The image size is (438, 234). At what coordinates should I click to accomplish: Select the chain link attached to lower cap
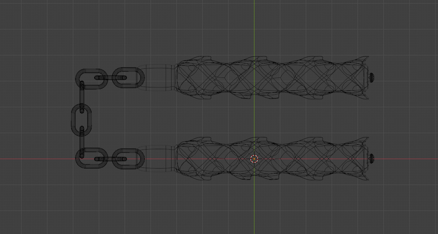pyautogui.click(x=128, y=159)
